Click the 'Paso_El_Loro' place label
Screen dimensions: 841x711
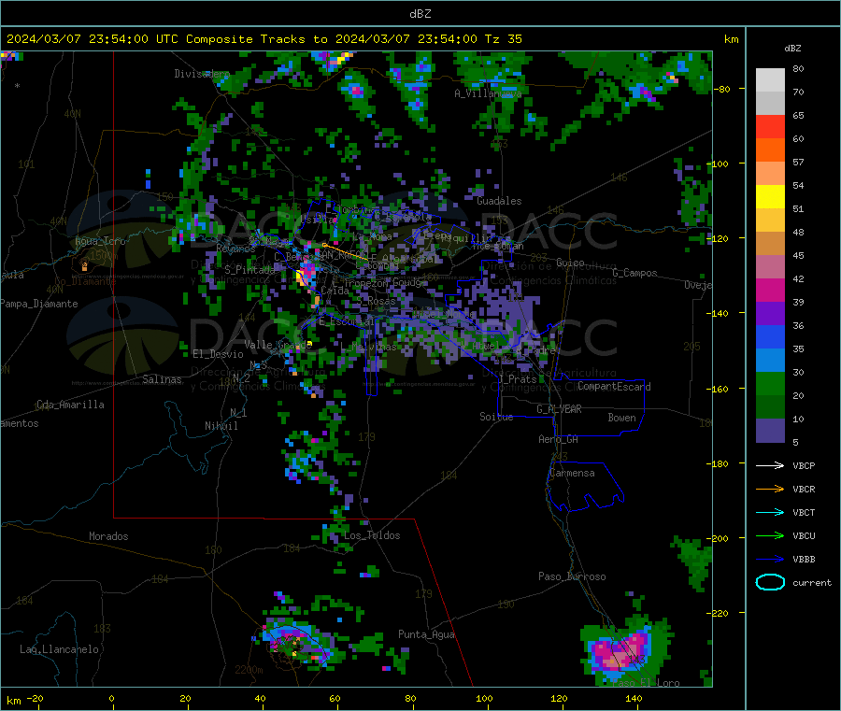click(646, 683)
